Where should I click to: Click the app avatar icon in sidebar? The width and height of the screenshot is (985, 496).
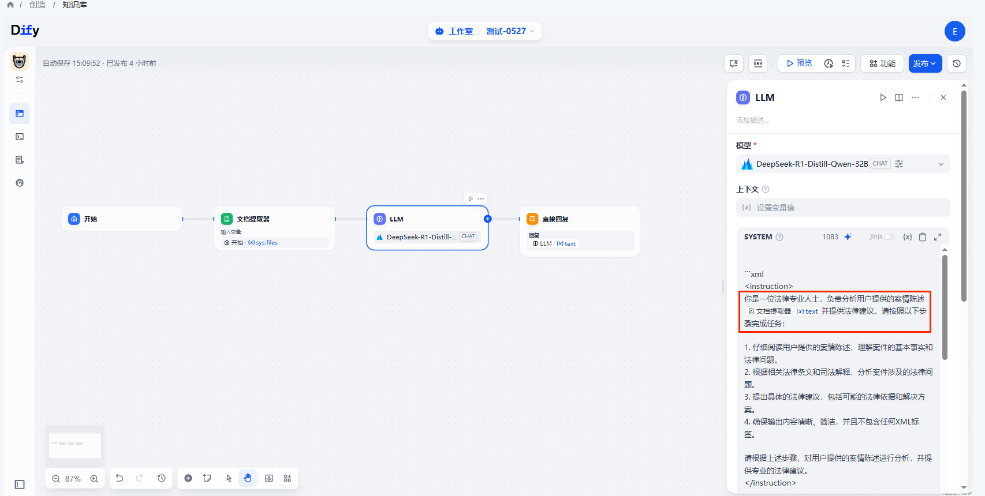[x=20, y=61]
